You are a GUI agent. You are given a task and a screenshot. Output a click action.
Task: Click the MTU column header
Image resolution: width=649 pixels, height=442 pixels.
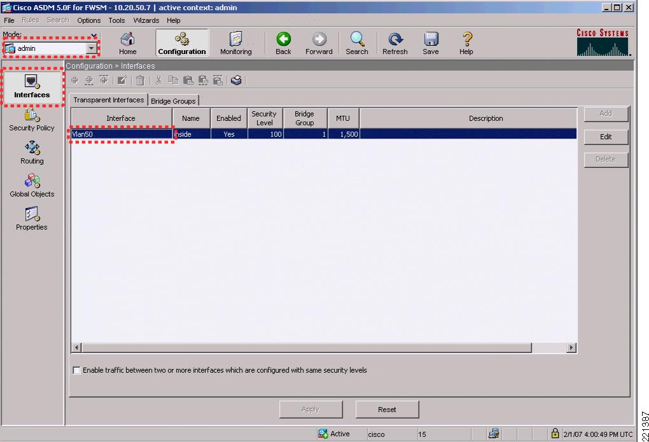coord(344,118)
